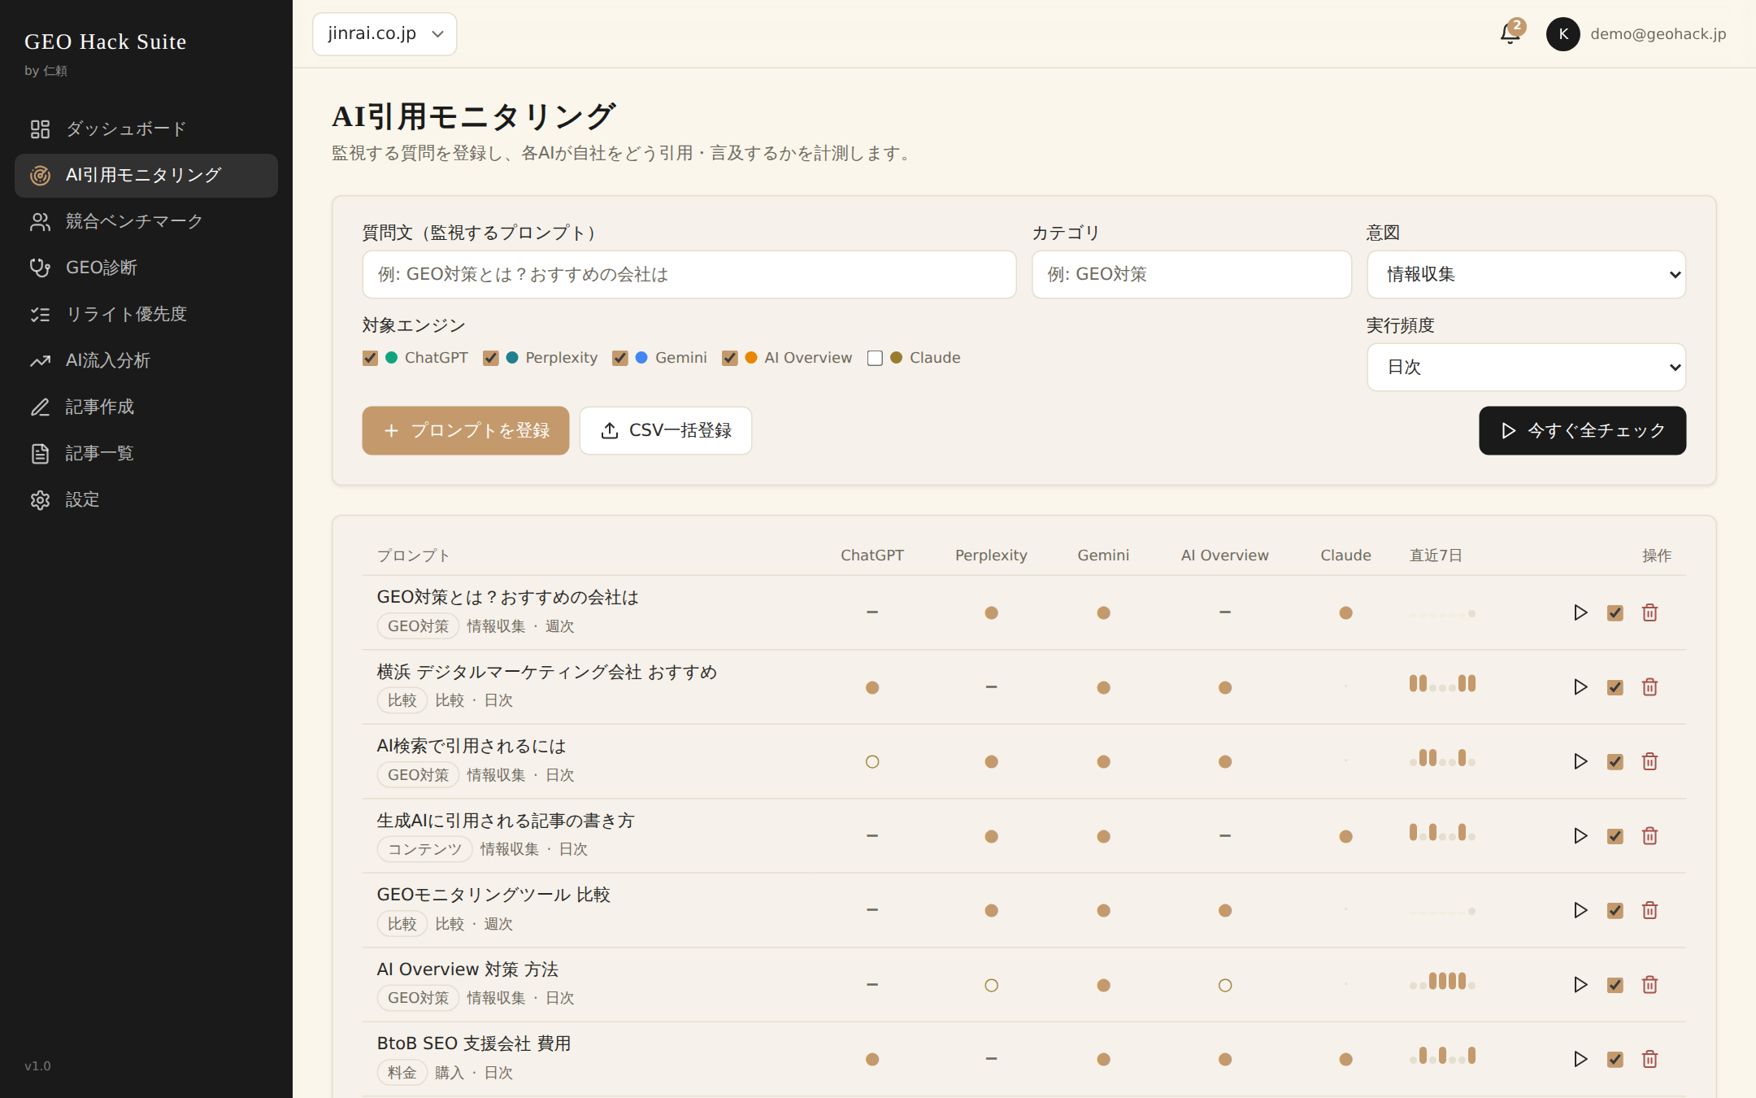
Task: Click the 記事作成 pencil icon
Action: (x=40, y=407)
